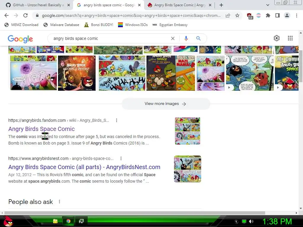303x227 pixels.
Task: Open the Malware Database bookmark
Action: click(61, 25)
